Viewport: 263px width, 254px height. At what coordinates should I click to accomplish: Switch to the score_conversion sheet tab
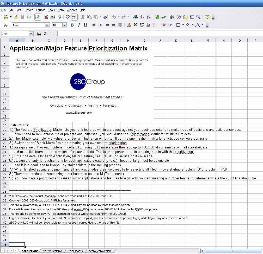point(100,251)
